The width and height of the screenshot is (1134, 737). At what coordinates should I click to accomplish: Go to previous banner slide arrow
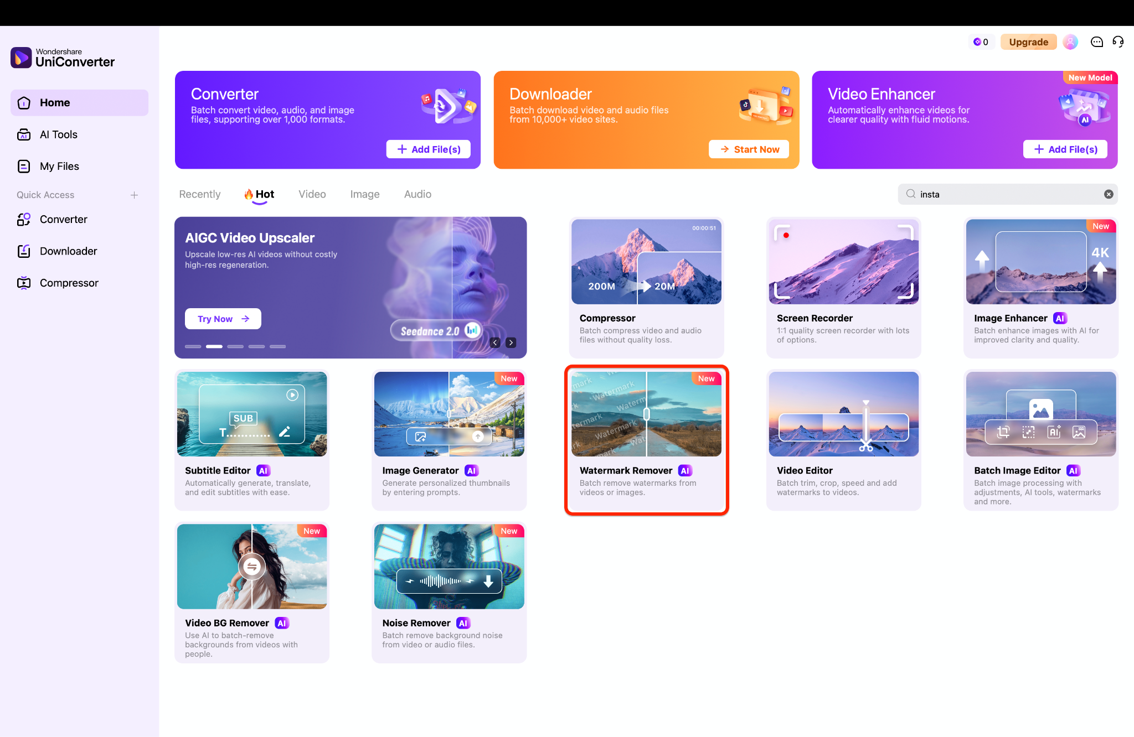pyautogui.click(x=495, y=342)
